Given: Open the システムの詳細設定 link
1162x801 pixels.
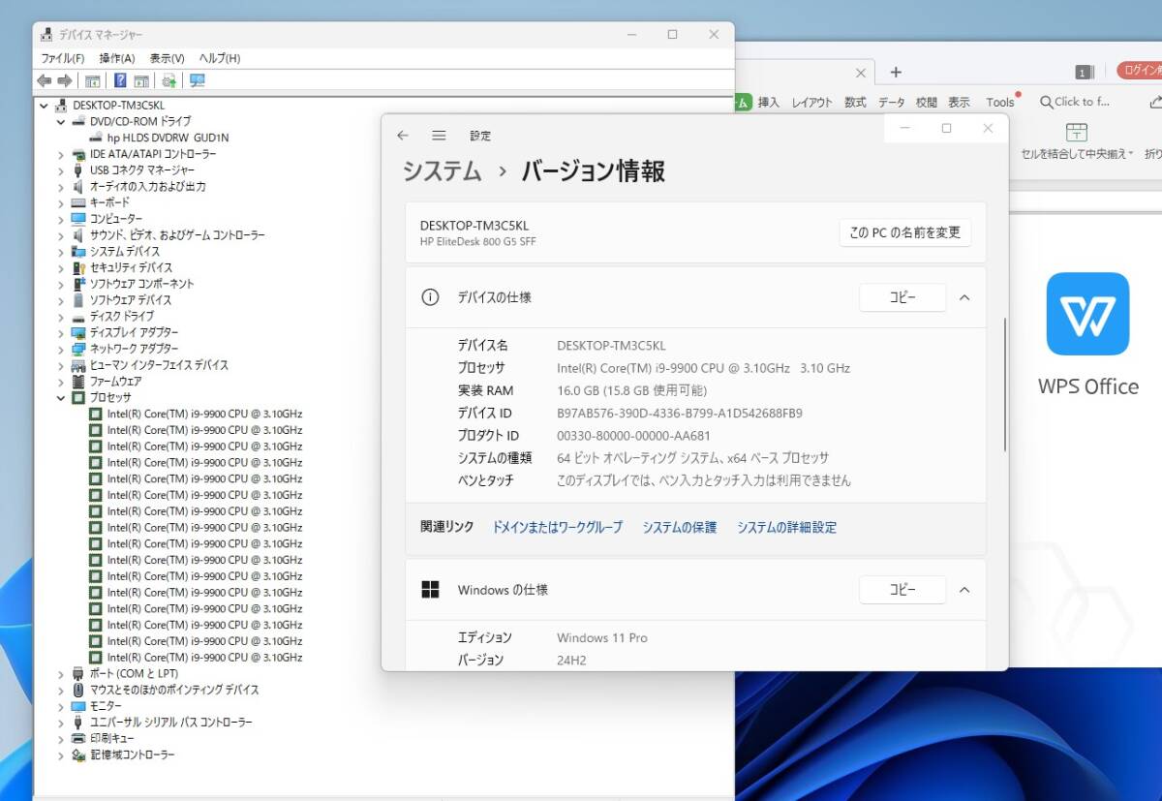Looking at the screenshot, I should (x=786, y=528).
